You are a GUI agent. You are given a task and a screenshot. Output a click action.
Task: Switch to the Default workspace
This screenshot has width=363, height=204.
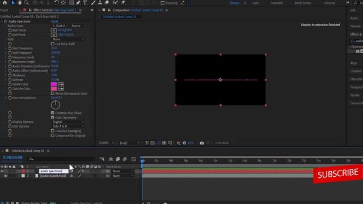click(x=234, y=3)
